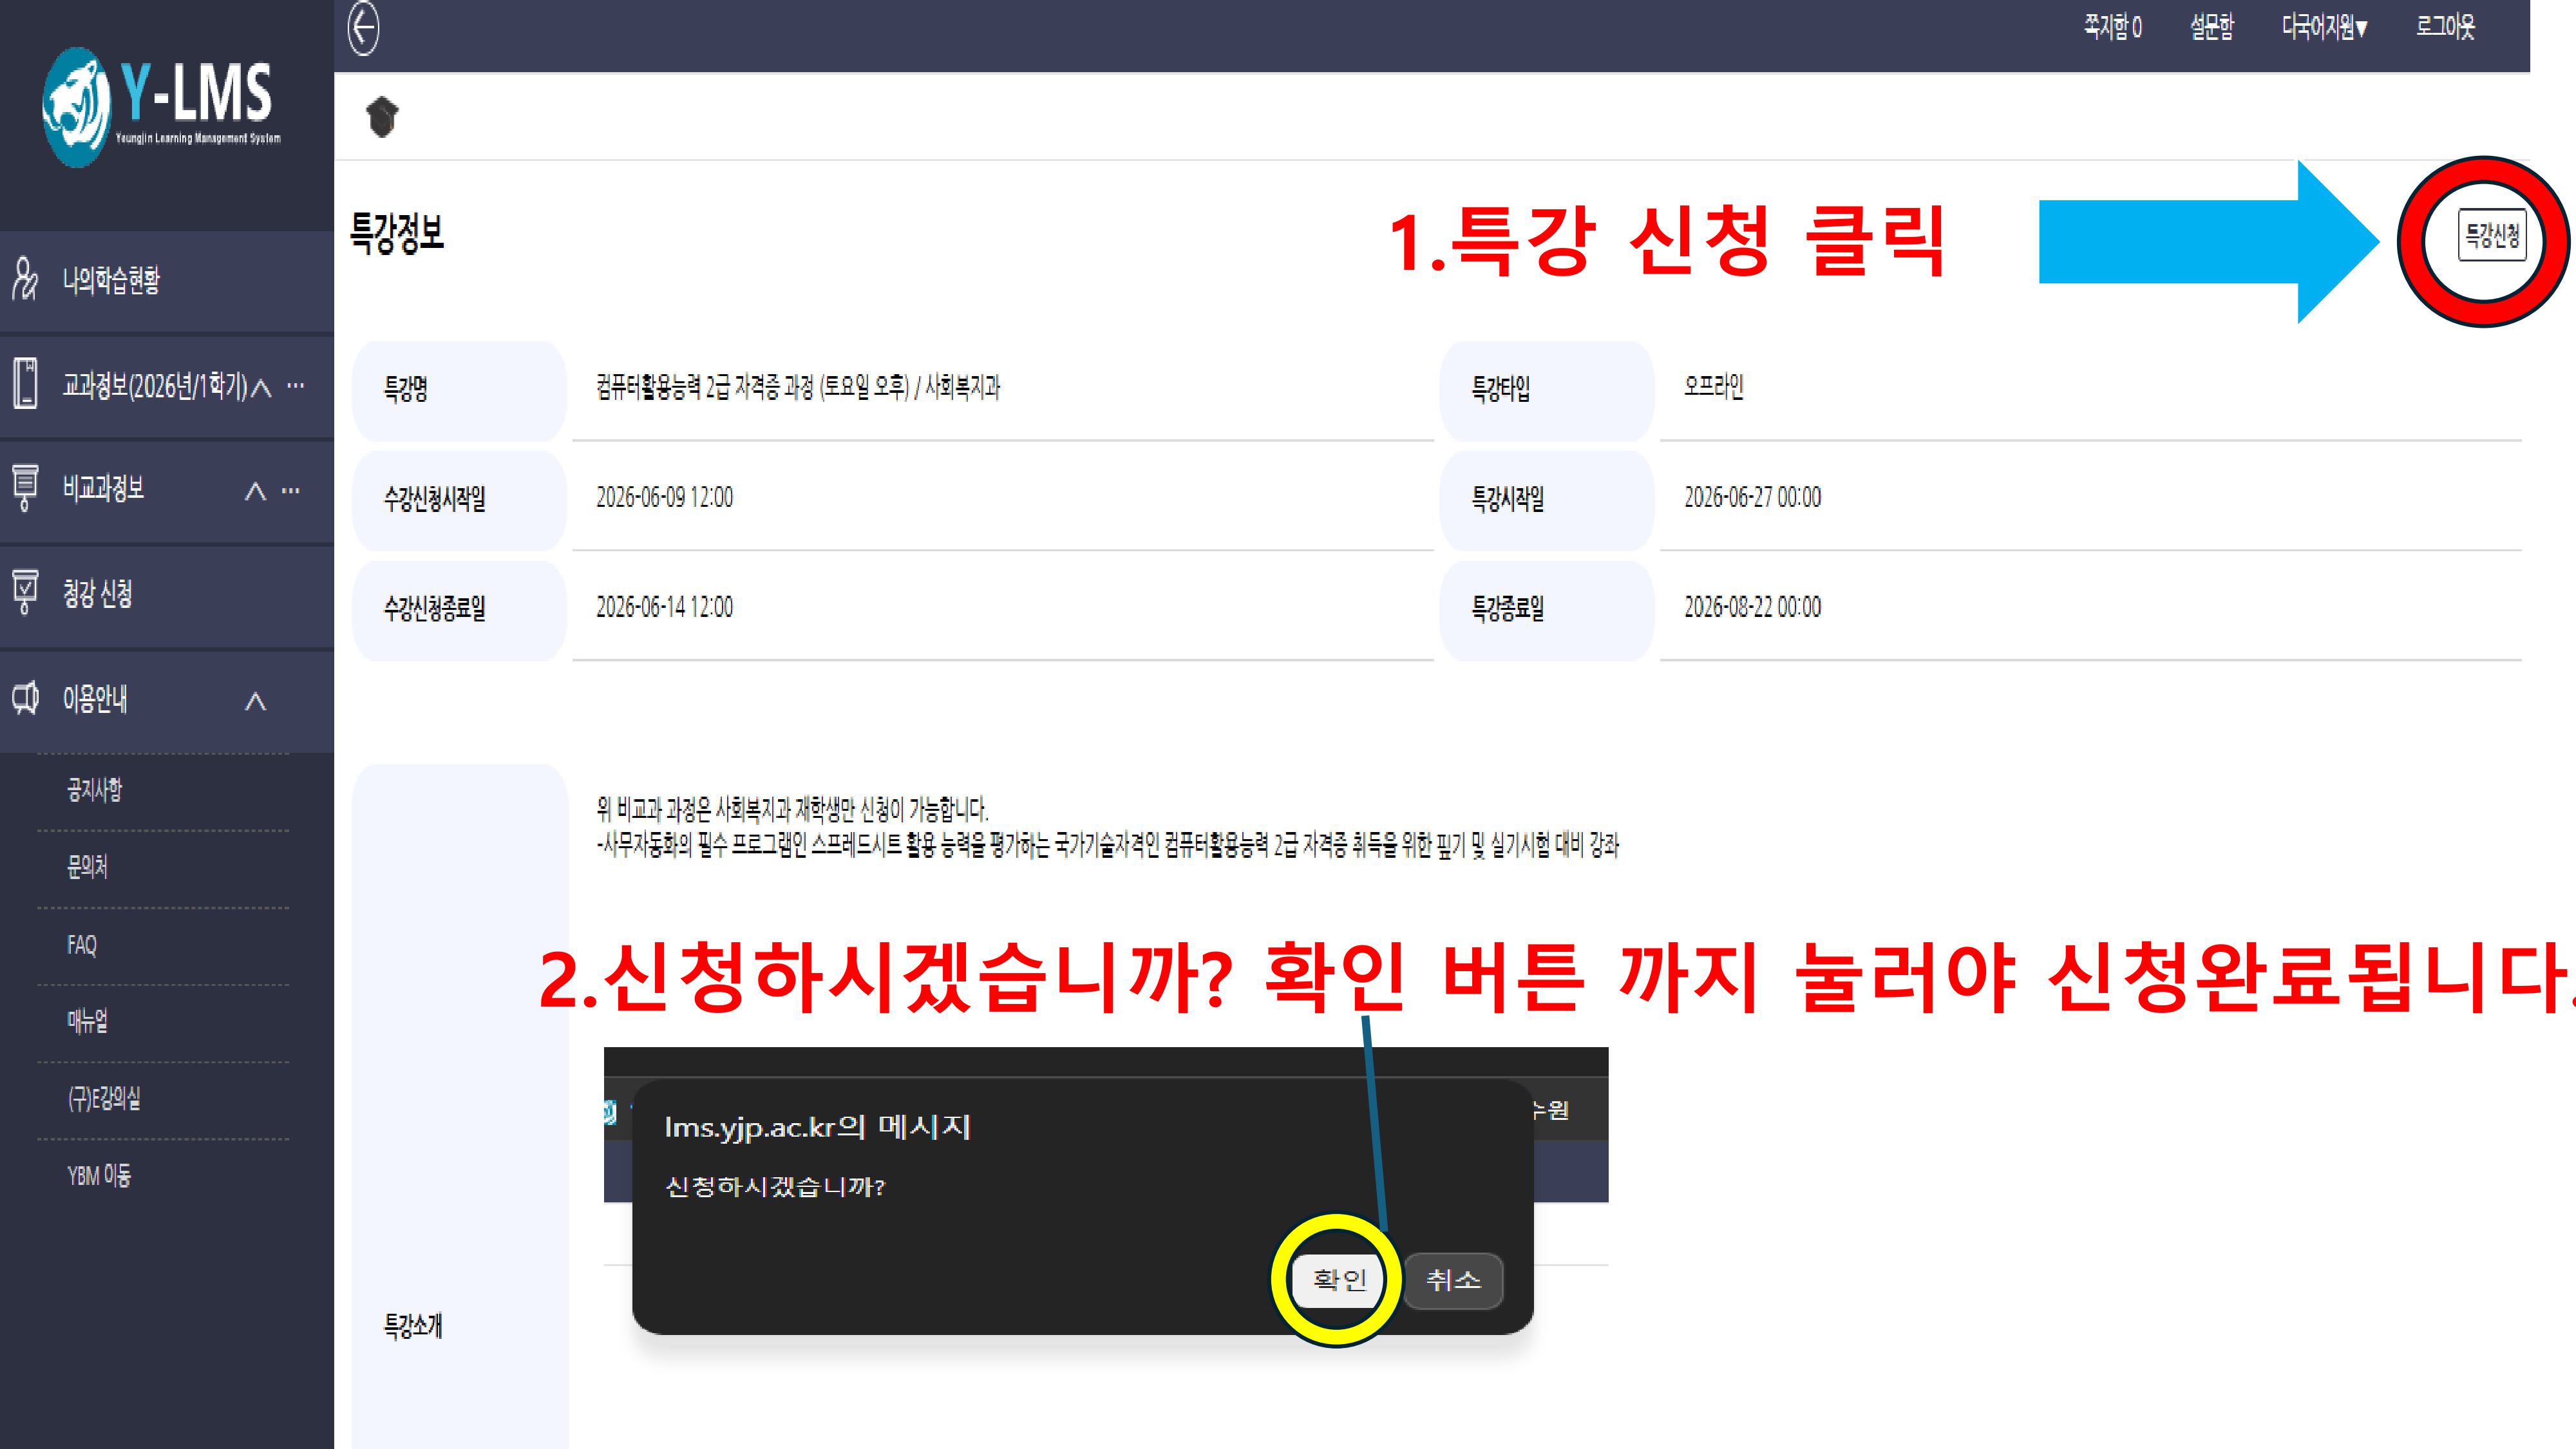
Task: Click the graduation cap icon
Action: 382,117
